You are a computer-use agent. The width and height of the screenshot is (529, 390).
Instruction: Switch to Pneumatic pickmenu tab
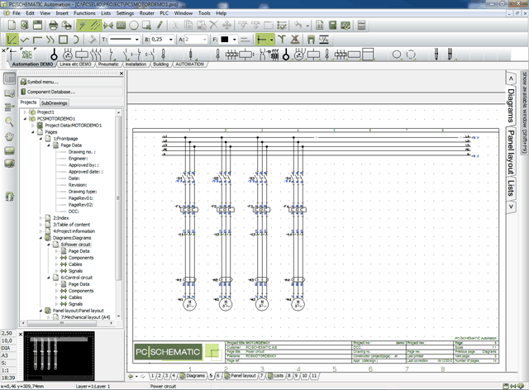click(108, 64)
